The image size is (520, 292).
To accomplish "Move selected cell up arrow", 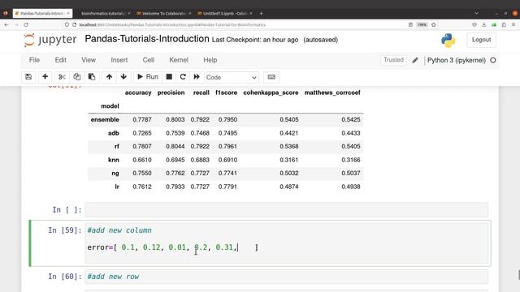I will pyautogui.click(x=109, y=77).
